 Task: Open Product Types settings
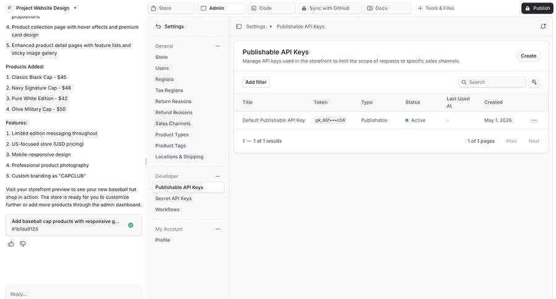coord(172,135)
